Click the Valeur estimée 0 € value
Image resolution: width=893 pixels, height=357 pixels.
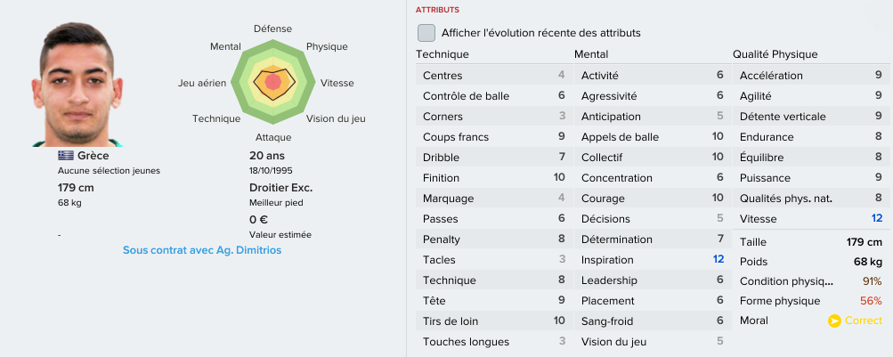[x=258, y=220]
